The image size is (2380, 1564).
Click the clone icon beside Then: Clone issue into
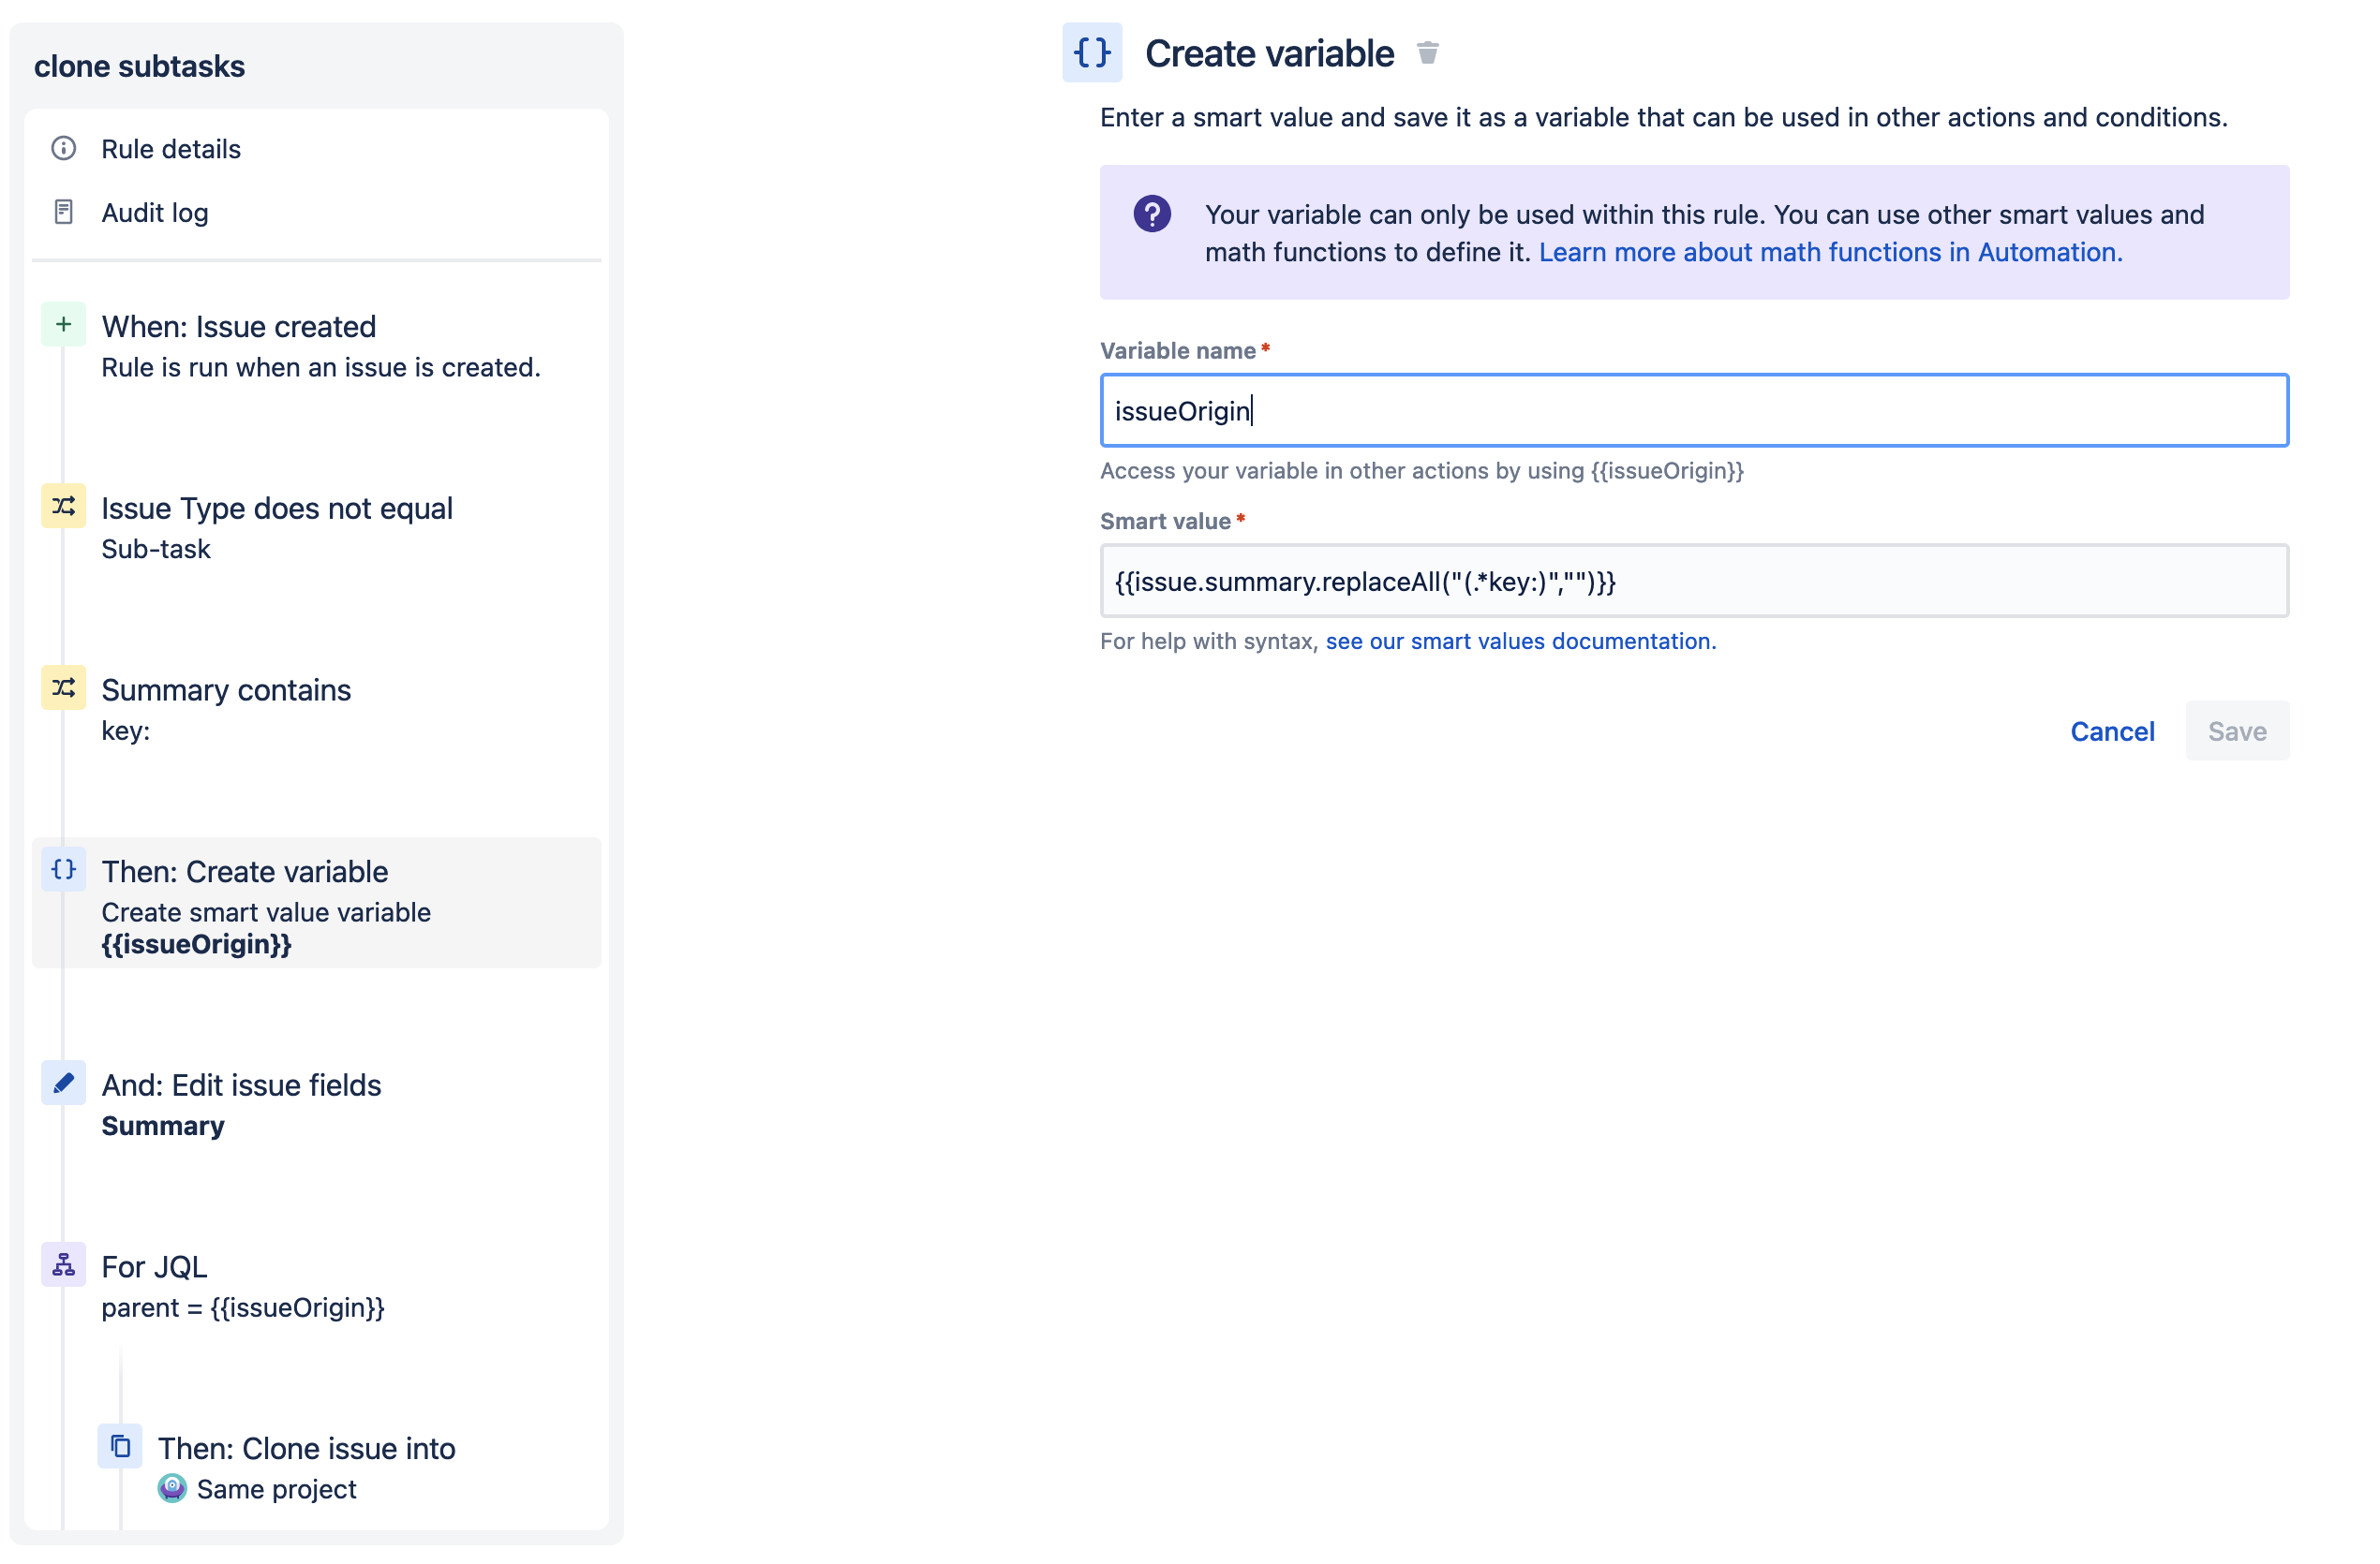[x=121, y=1446]
